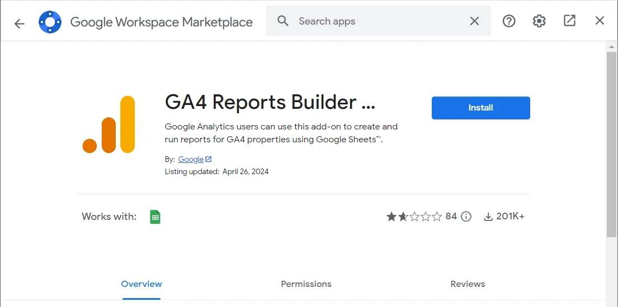Open the settings gear icon
The image size is (618, 307).
(x=539, y=21)
